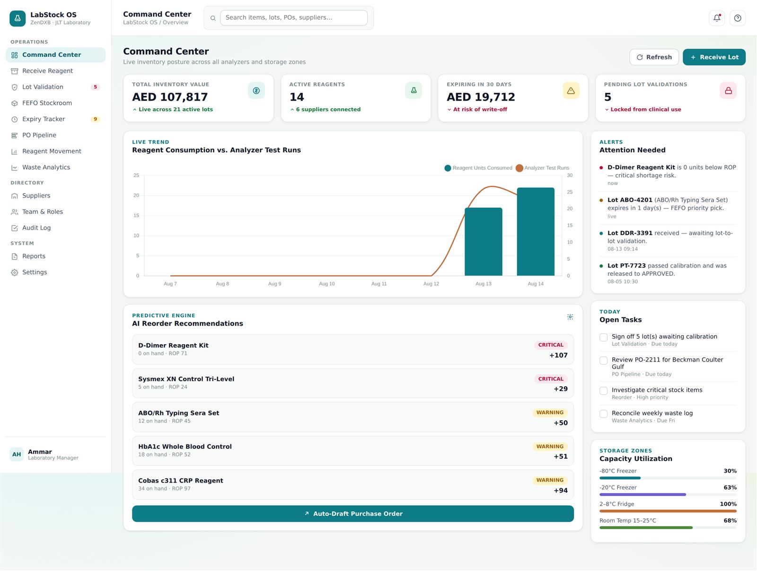Screen dimensions: 757x571
Task: Open the predictive engine settings gear icon
Action: (x=570, y=317)
